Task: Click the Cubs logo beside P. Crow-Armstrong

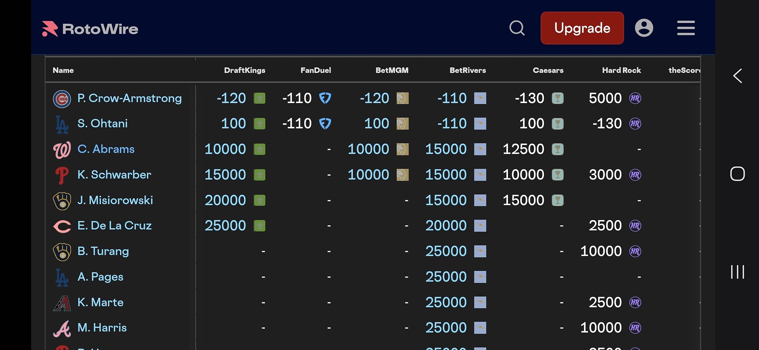Action: point(62,99)
